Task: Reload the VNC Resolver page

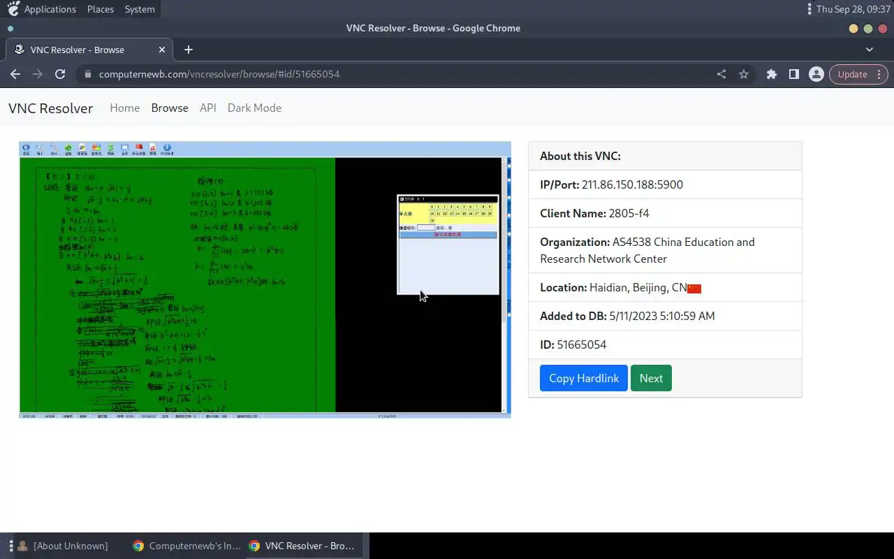Action: click(60, 74)
